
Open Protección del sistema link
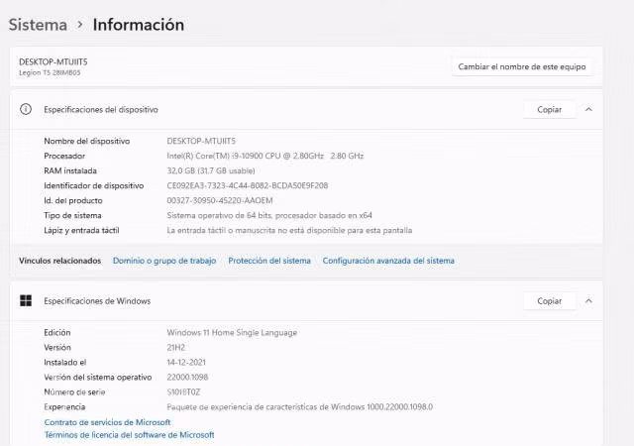click(x=269, y=261)
